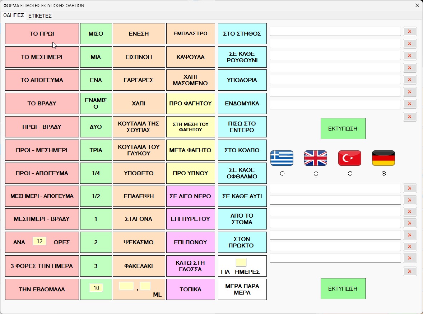The width and height of the screenshot is (423, 314).
Task: Click the hours field showing 12
Action: (x=39, y=241)
